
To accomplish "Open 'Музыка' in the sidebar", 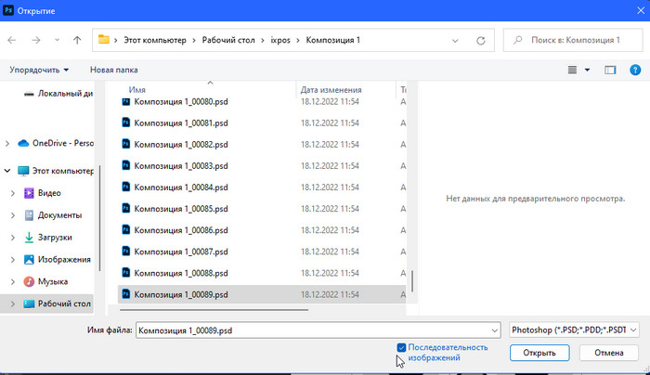I will point(45,282).
